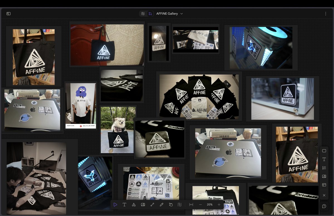Screen dimensions: 334x216
Task: Select the black fabric logo closeup photo
Action: coord(122,86)
